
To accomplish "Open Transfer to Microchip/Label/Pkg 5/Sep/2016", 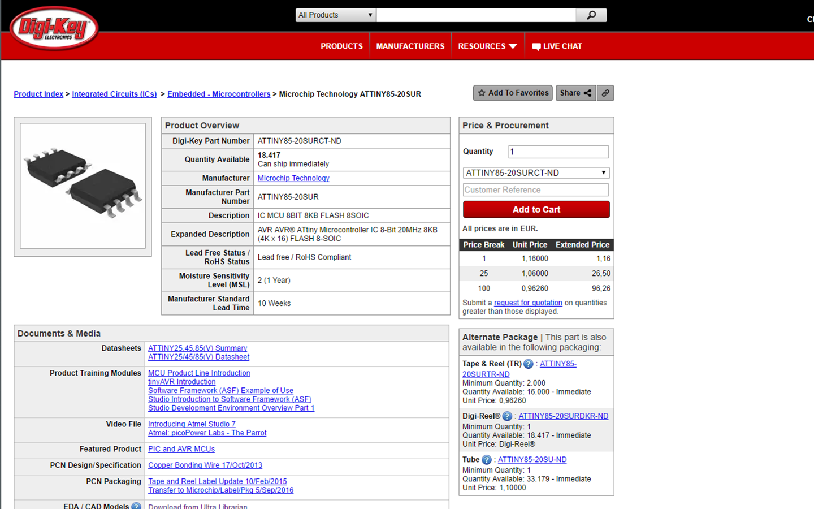I will [x=220, y=490].
